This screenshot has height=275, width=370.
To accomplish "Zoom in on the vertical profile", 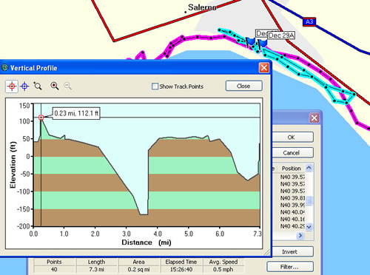I will click(54, 86).
